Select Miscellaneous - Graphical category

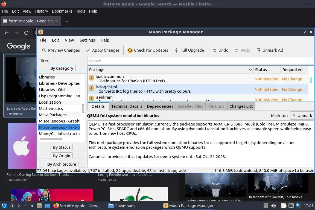click(59, 121)
